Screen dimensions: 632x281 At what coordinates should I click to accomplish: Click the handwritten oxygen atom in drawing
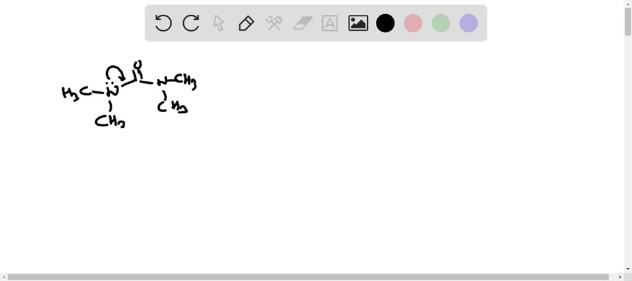pyautogui.click(x=138, y=63)
